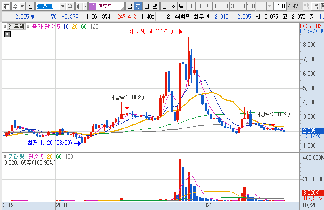
Task: Click the left-side panel toggle icon
Action: [x=6, y=6]
